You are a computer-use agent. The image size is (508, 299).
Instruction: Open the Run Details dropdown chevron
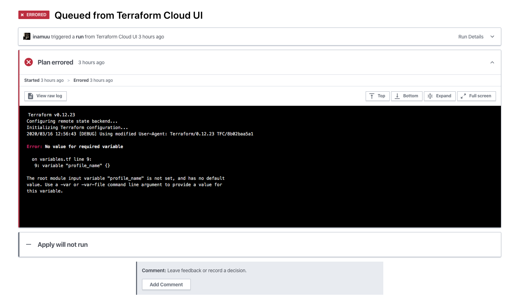[492, 37]
